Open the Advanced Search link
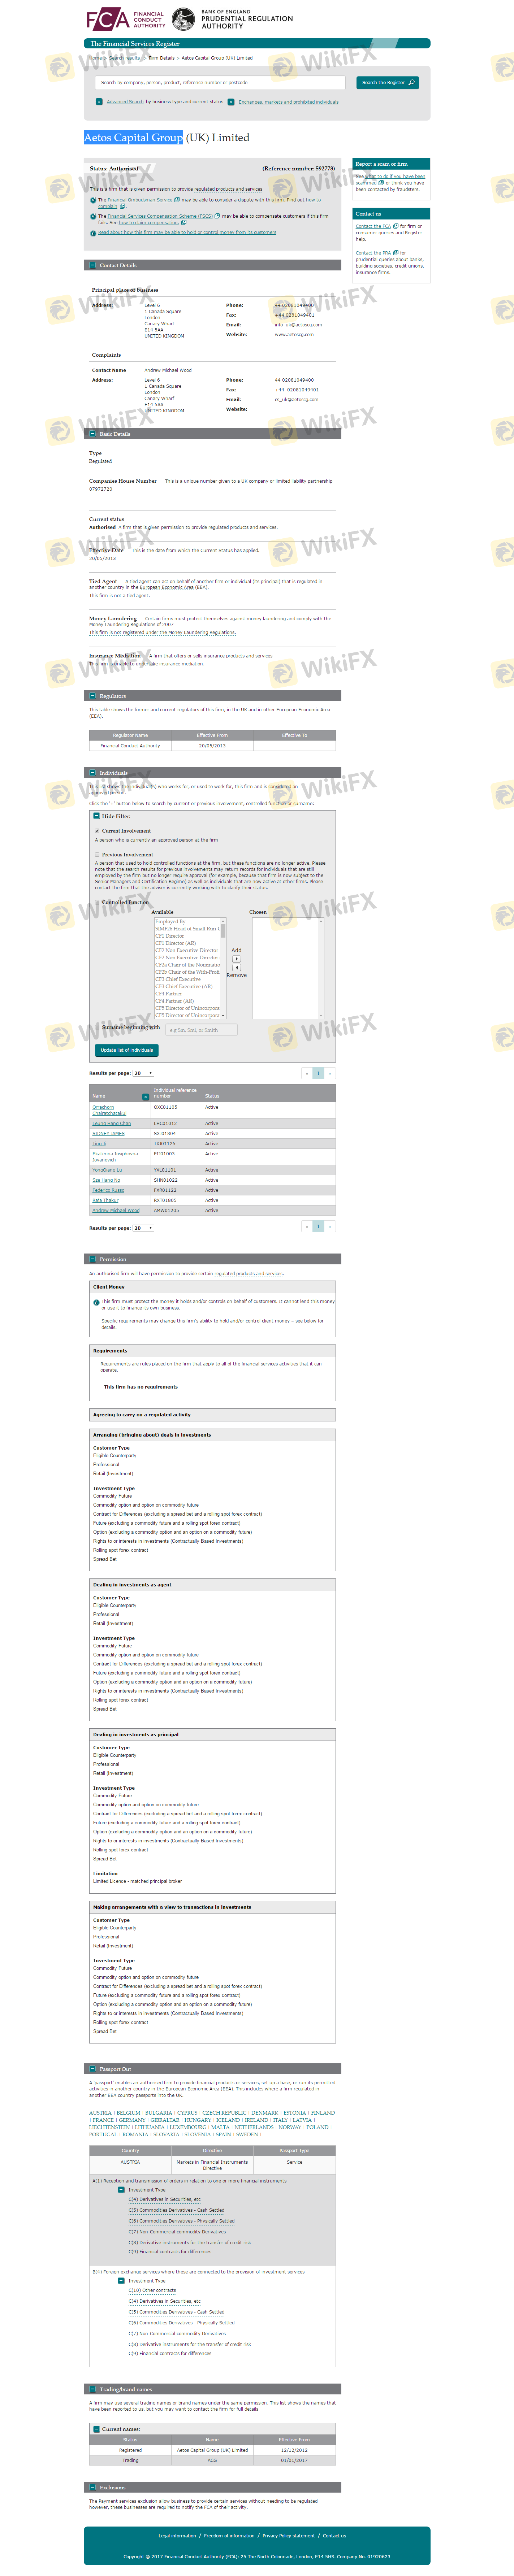This screenshot has height=2576, width=514. [125, 102]
